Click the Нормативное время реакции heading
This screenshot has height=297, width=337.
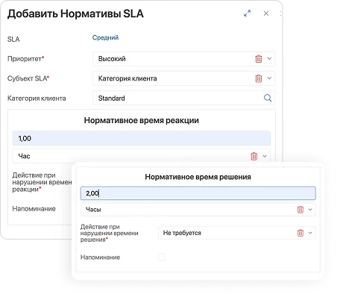pos(142,120)
